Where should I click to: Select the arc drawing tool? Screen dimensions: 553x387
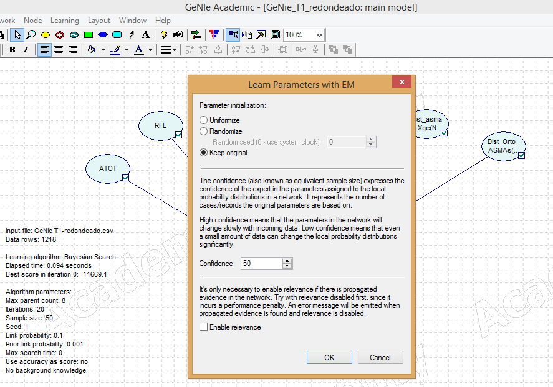coord(132,35)
